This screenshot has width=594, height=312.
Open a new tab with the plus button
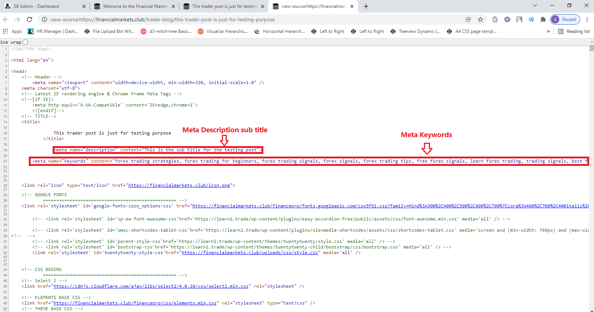(366, 6)
